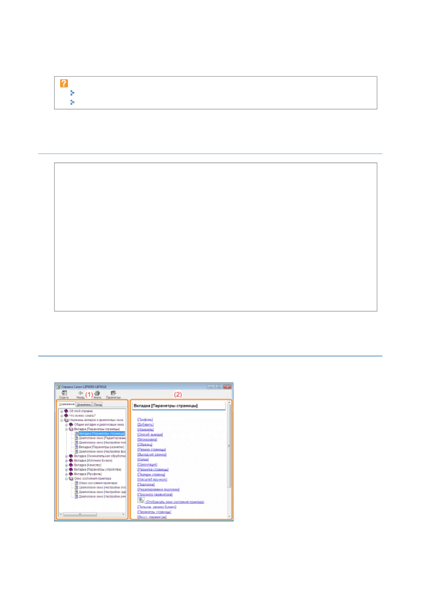Open the [Размер страницы] link
The height and width of the screenshot is (596, 421).
(151, 449)
